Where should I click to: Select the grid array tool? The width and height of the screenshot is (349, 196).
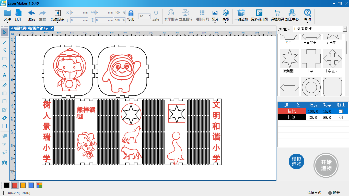coord(4,93)
